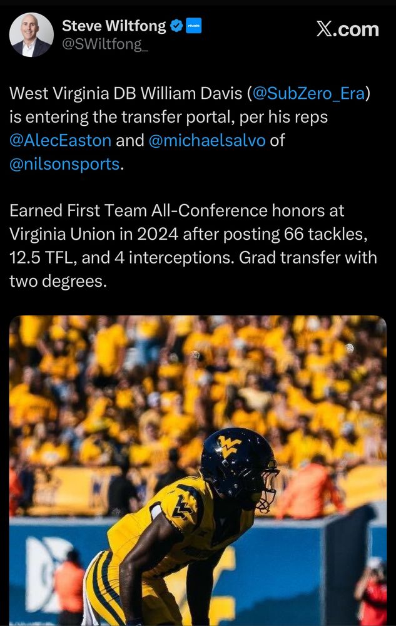Click the X.com logo watermark
Viewport: 396px width, 626px height.
point(347,29)
